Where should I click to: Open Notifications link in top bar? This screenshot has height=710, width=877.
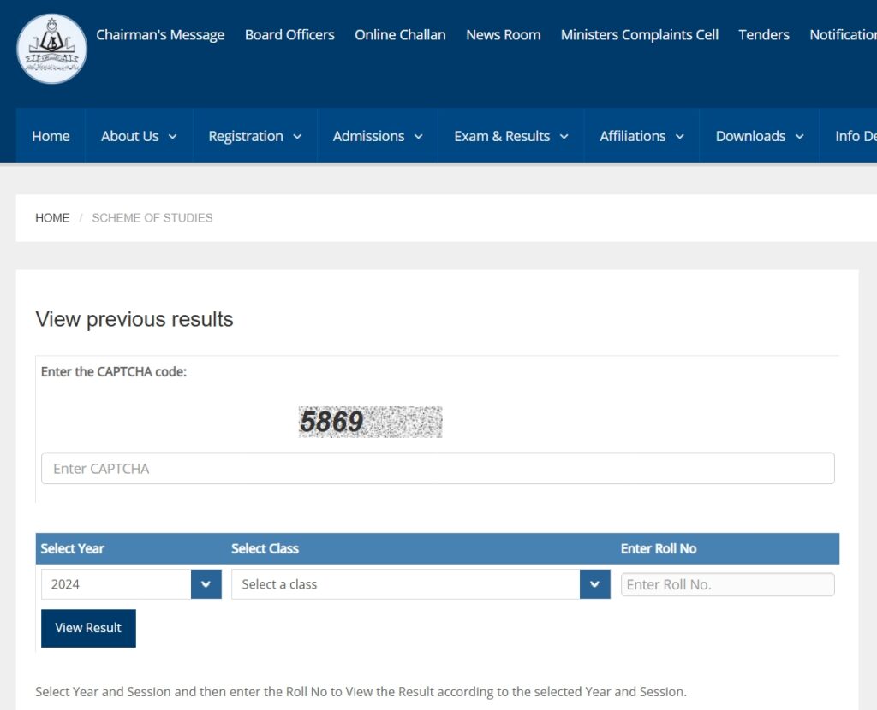843,34
